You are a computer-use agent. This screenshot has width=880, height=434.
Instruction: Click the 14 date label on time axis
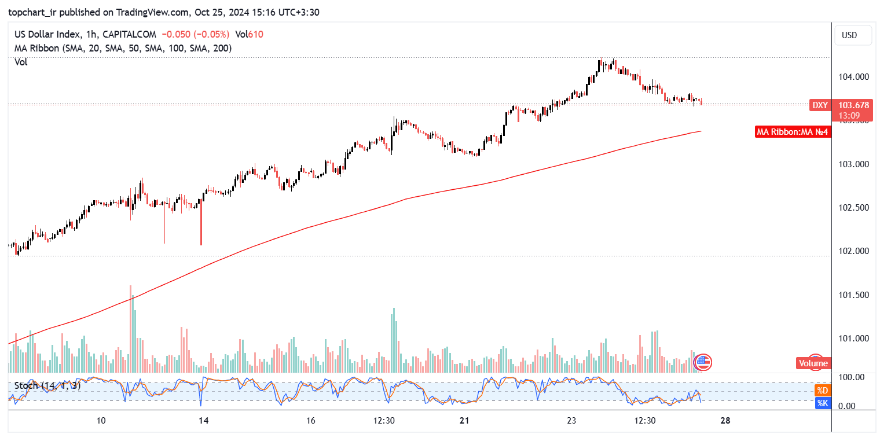coord(203,421)
